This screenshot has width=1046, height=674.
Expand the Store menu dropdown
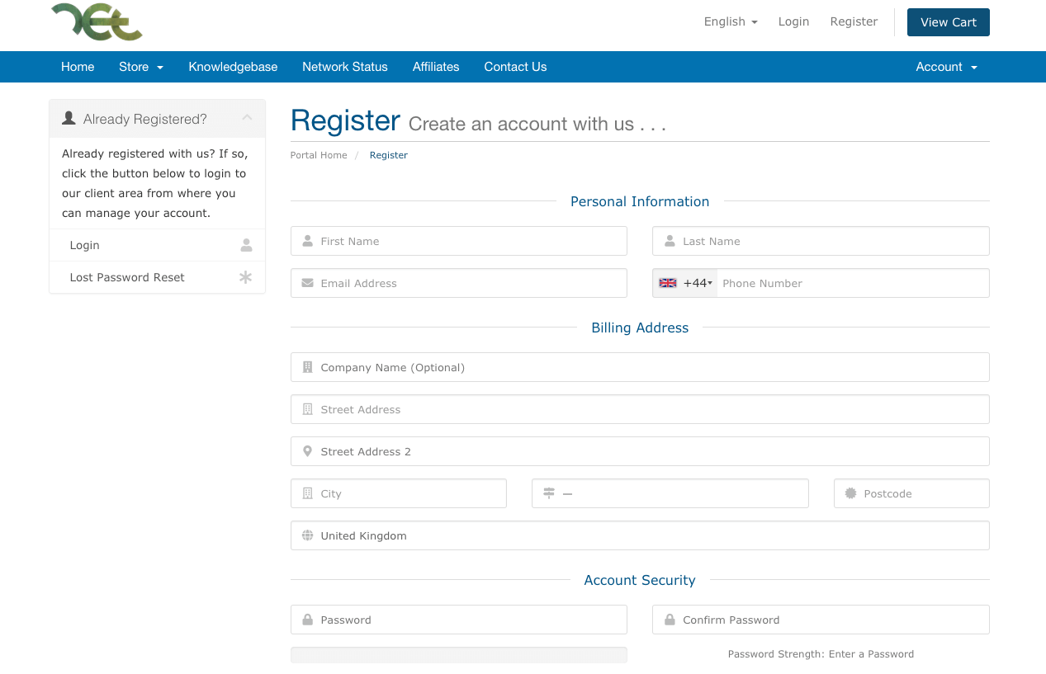pos(141,67)
